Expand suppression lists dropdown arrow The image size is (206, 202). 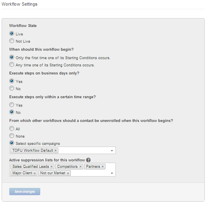112,173
